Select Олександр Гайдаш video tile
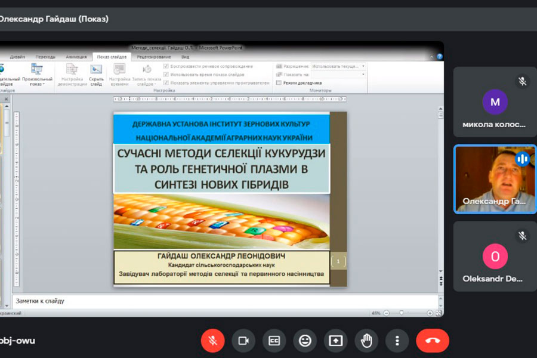 pyautogui.click(x=495, y=179)
